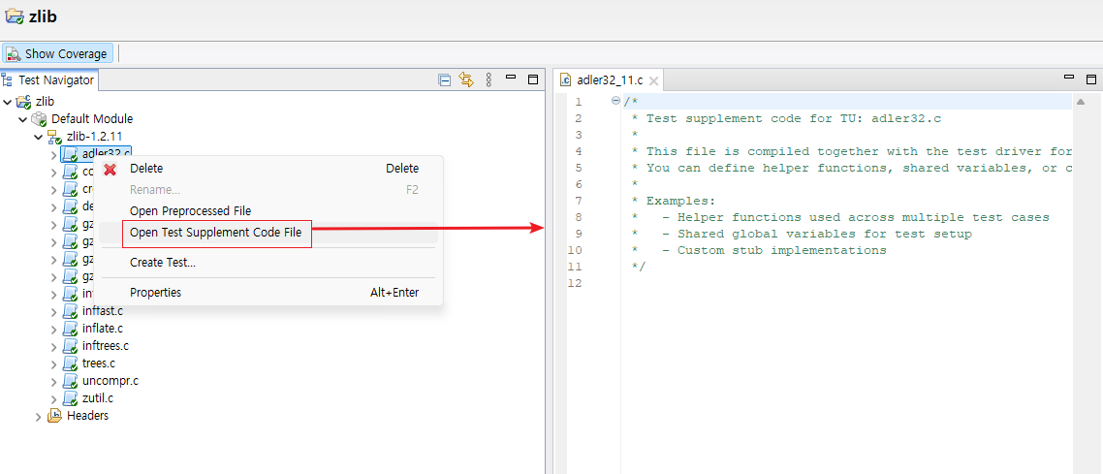Toggle the Show Coverage button
The height and width of the screenshot is (474, 1103).
point(58,53)
